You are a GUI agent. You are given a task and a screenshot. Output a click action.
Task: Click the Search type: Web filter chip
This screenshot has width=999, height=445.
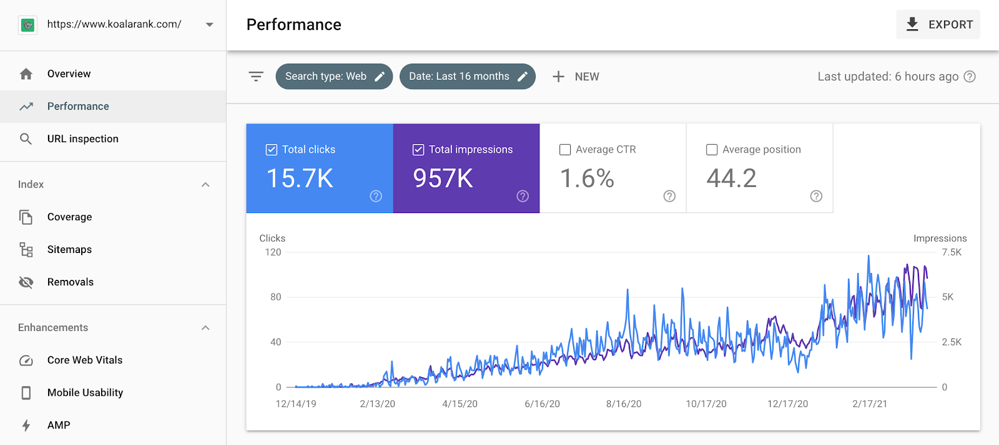click(x=334, y=77)
